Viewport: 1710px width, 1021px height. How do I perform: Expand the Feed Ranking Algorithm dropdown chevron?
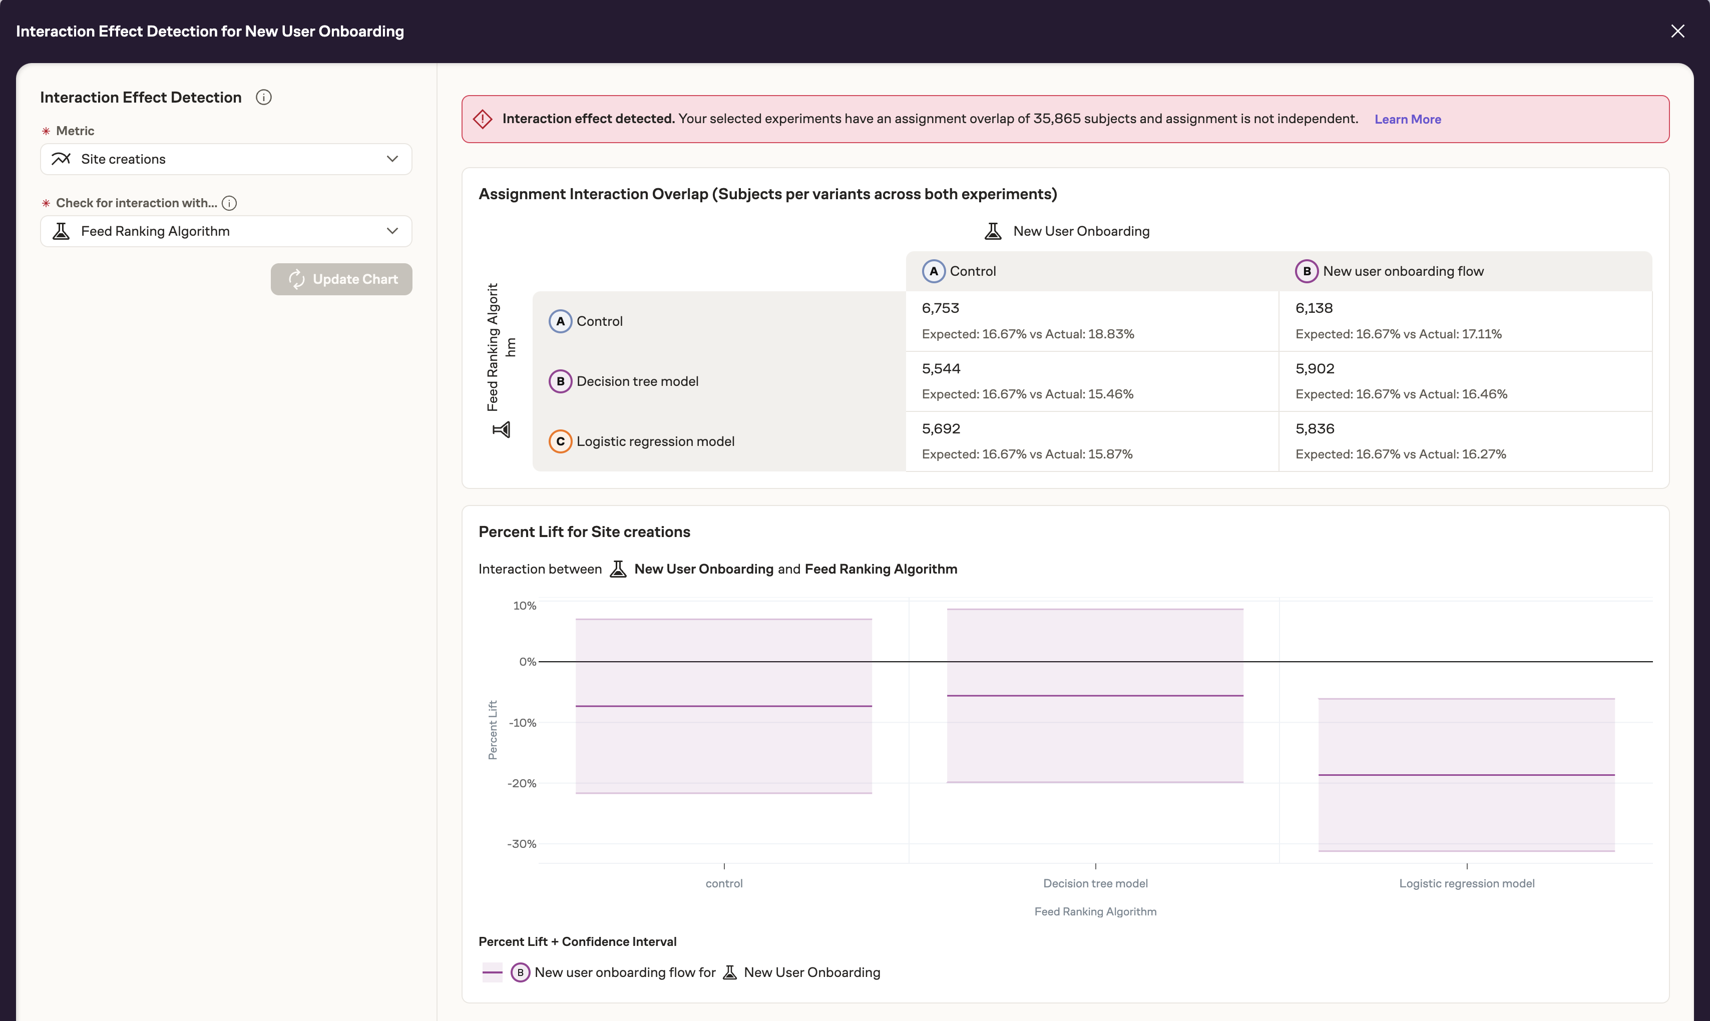pyautogui.click(x=392, y=231)
